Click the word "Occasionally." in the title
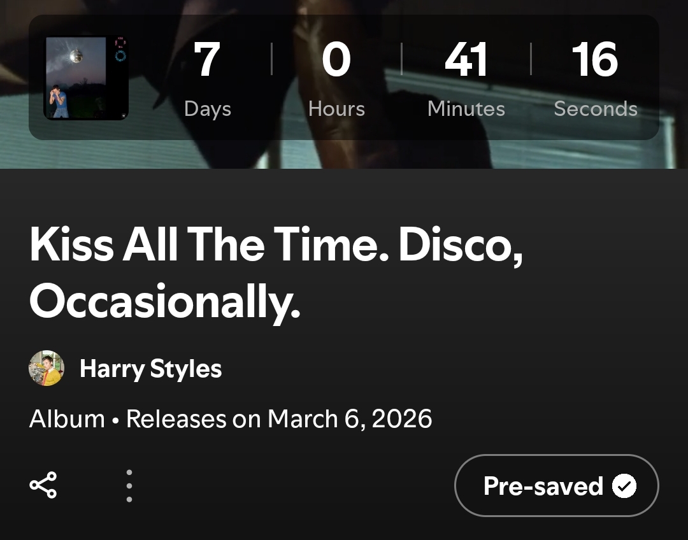 click(x=164, y=302)
